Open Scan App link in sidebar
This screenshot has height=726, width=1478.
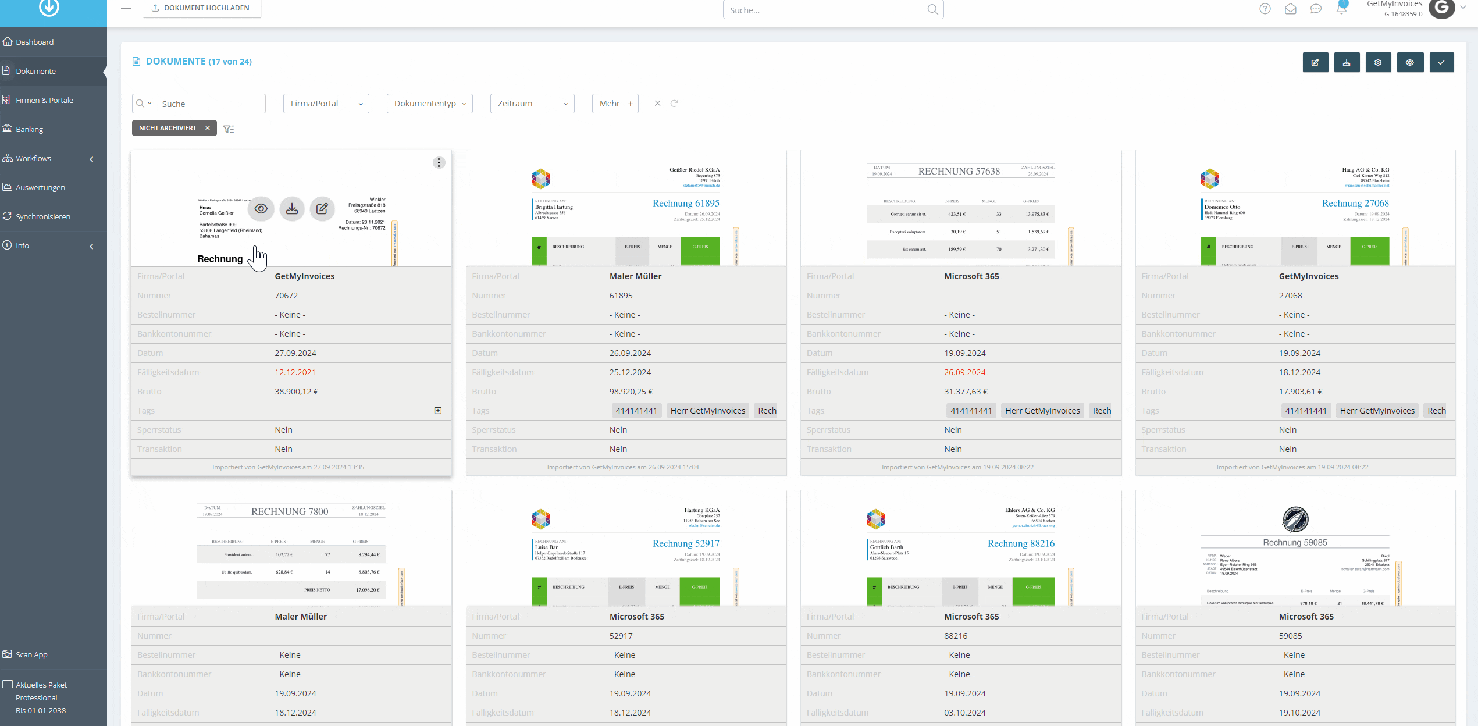54,654
